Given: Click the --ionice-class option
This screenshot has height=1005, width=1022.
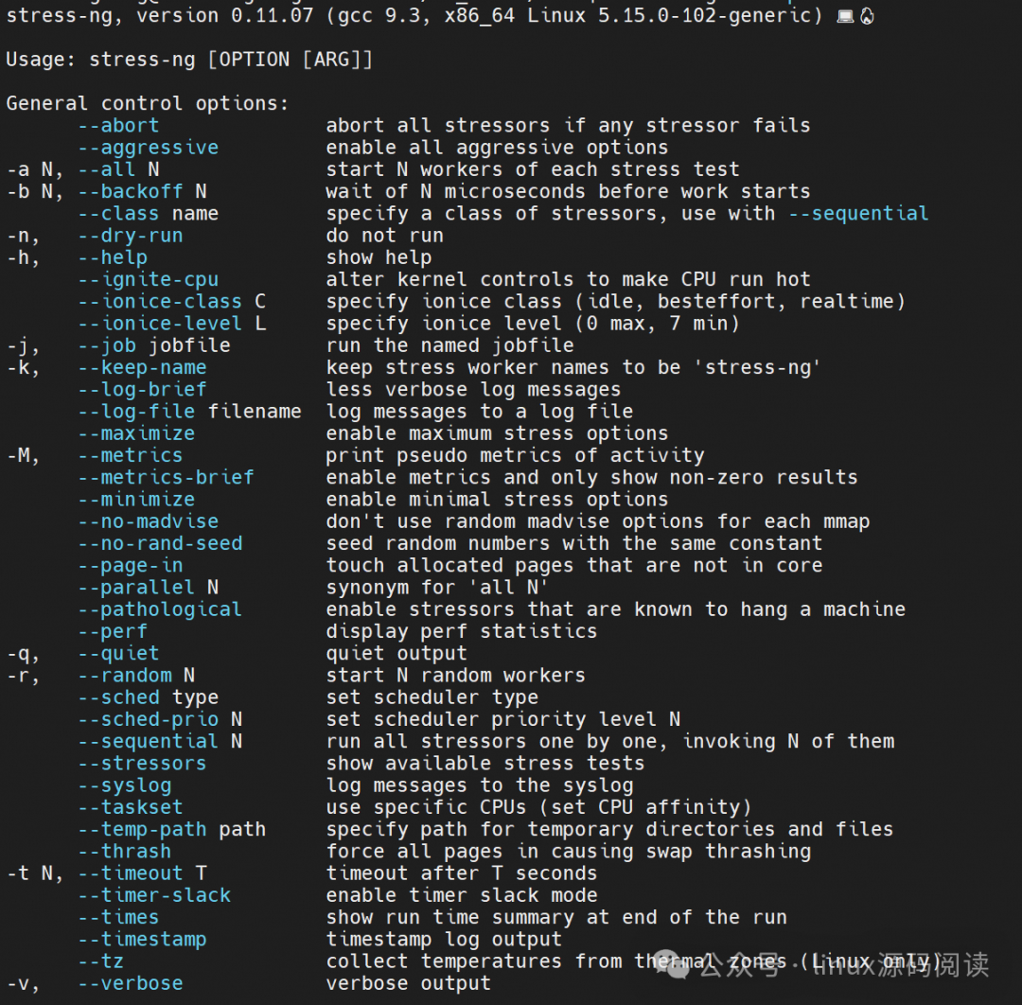Looking at the screenshot, I should point(160,301).
